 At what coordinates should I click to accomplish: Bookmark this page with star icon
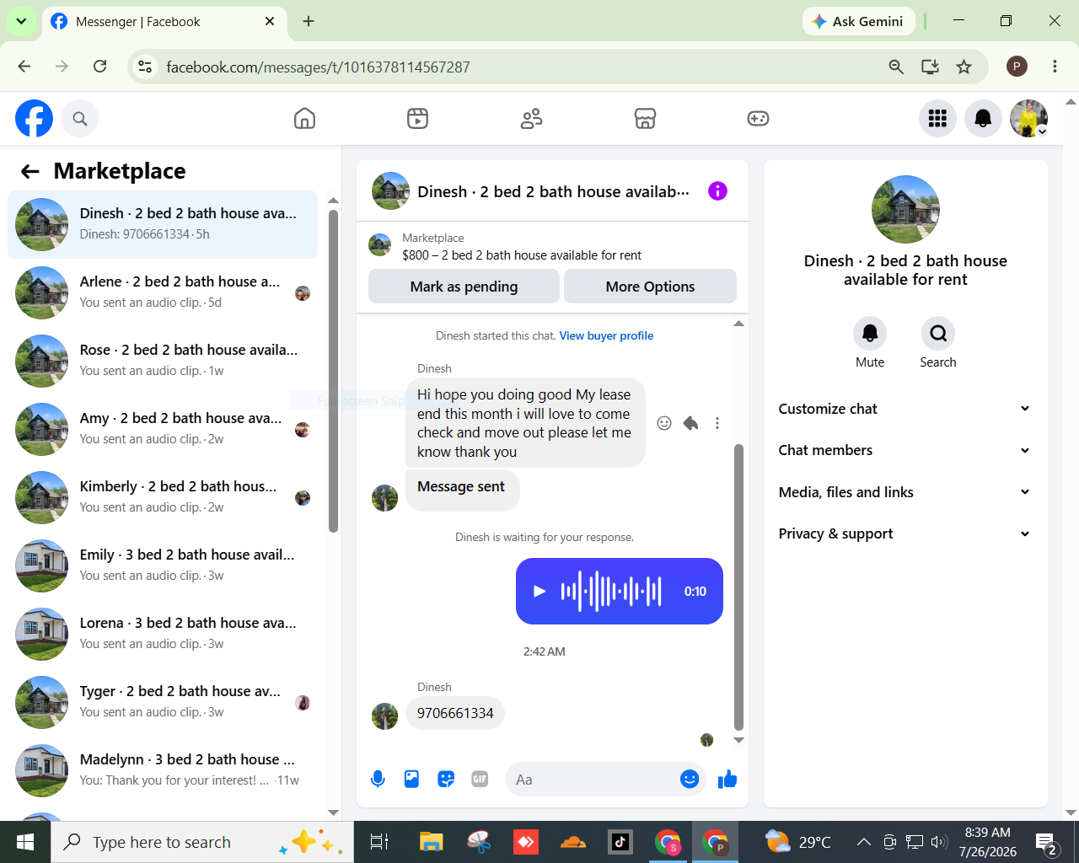point(964,67)
